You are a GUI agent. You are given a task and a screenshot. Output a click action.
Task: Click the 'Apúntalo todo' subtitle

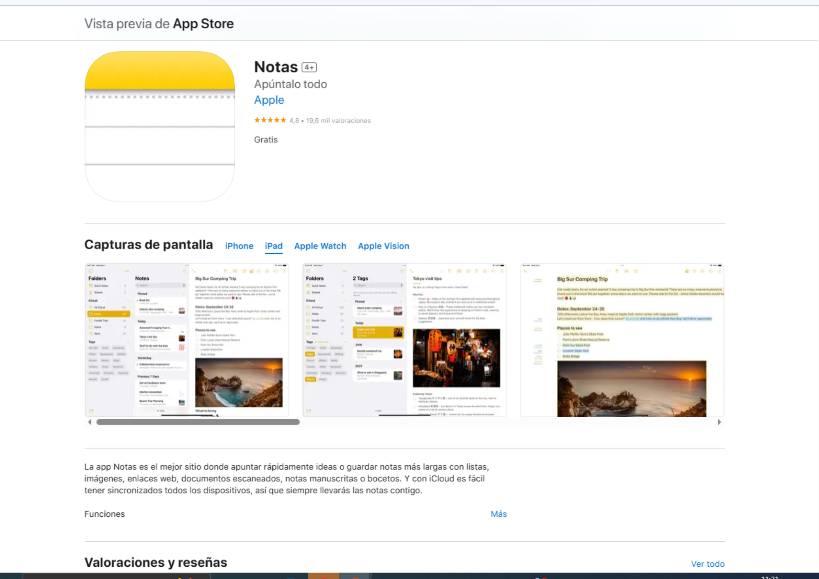(290, 84)
